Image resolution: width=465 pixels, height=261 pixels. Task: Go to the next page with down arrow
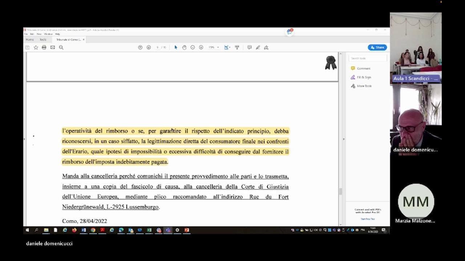coord(149,47)
